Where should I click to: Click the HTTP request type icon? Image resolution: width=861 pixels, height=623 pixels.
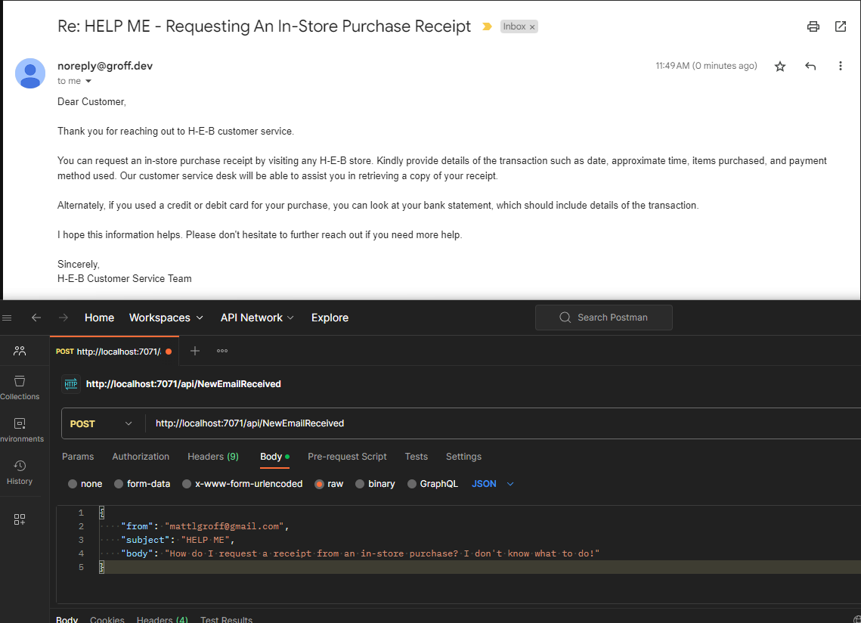coord(71,384)
